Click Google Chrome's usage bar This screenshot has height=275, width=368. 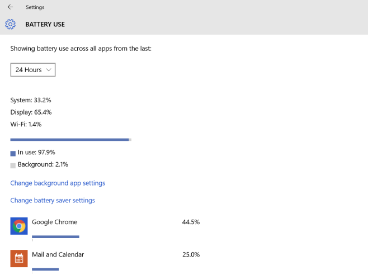tap(55, 237)
